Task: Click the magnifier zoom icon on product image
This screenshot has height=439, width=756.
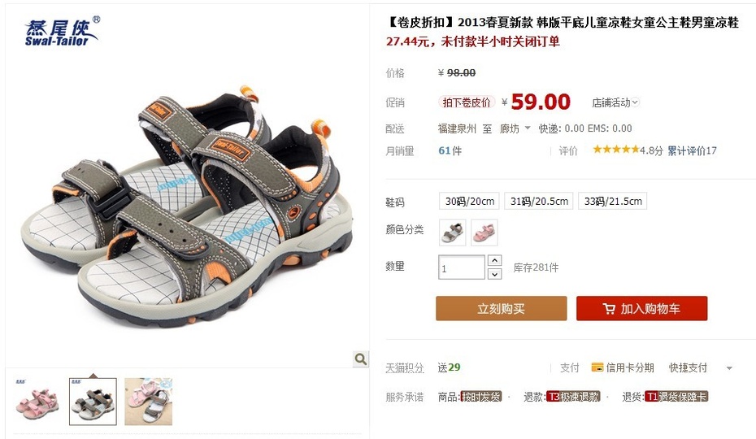Action: click(x=360, y=359)
